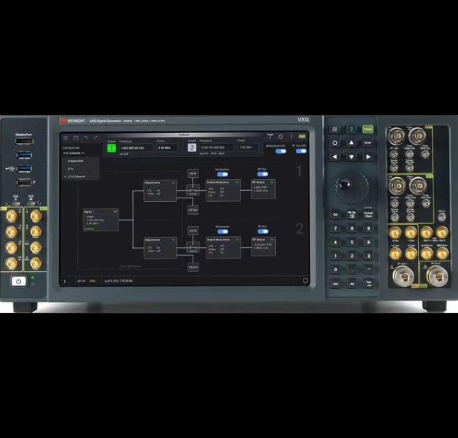The image size is (458, 438).
Task: Click the minus sign key
Action: [368, 269]
